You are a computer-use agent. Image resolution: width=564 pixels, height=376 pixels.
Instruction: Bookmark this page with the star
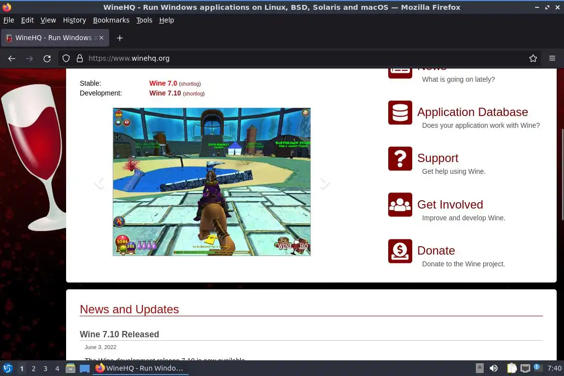click(533, 58)
